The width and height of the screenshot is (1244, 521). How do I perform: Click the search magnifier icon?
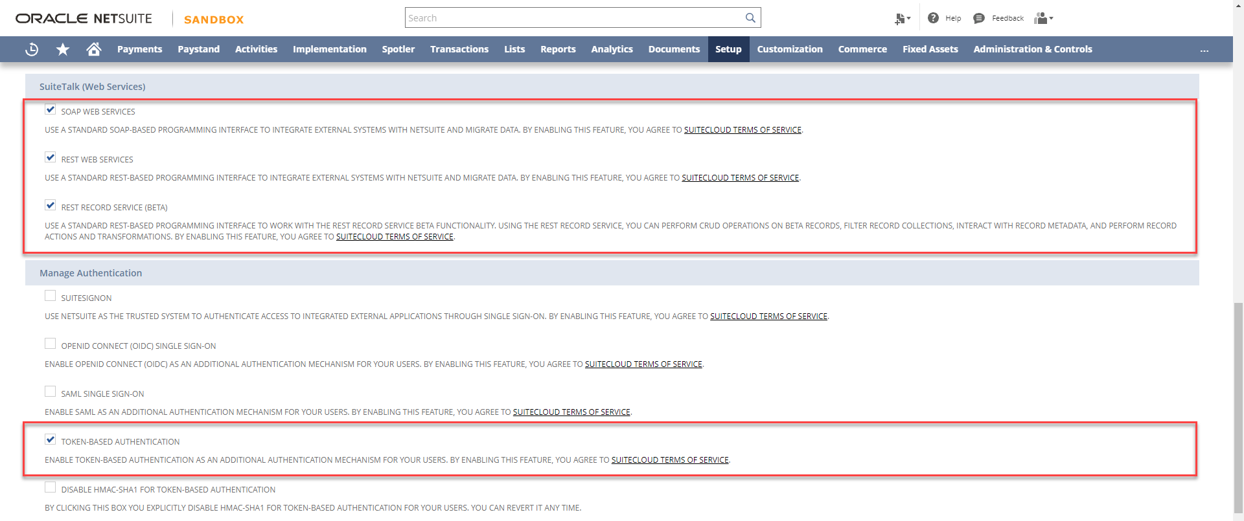[x=750, y=17]
